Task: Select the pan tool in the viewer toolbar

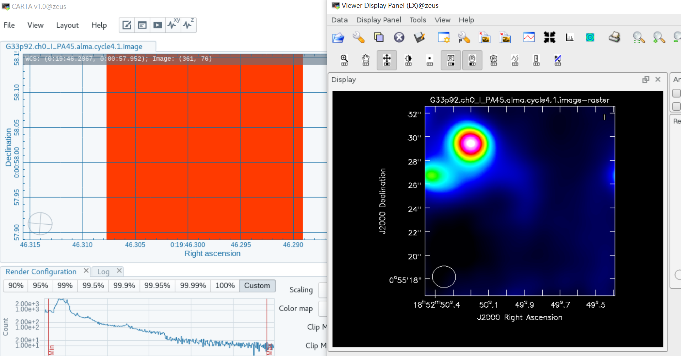Action: click(366, 60)
